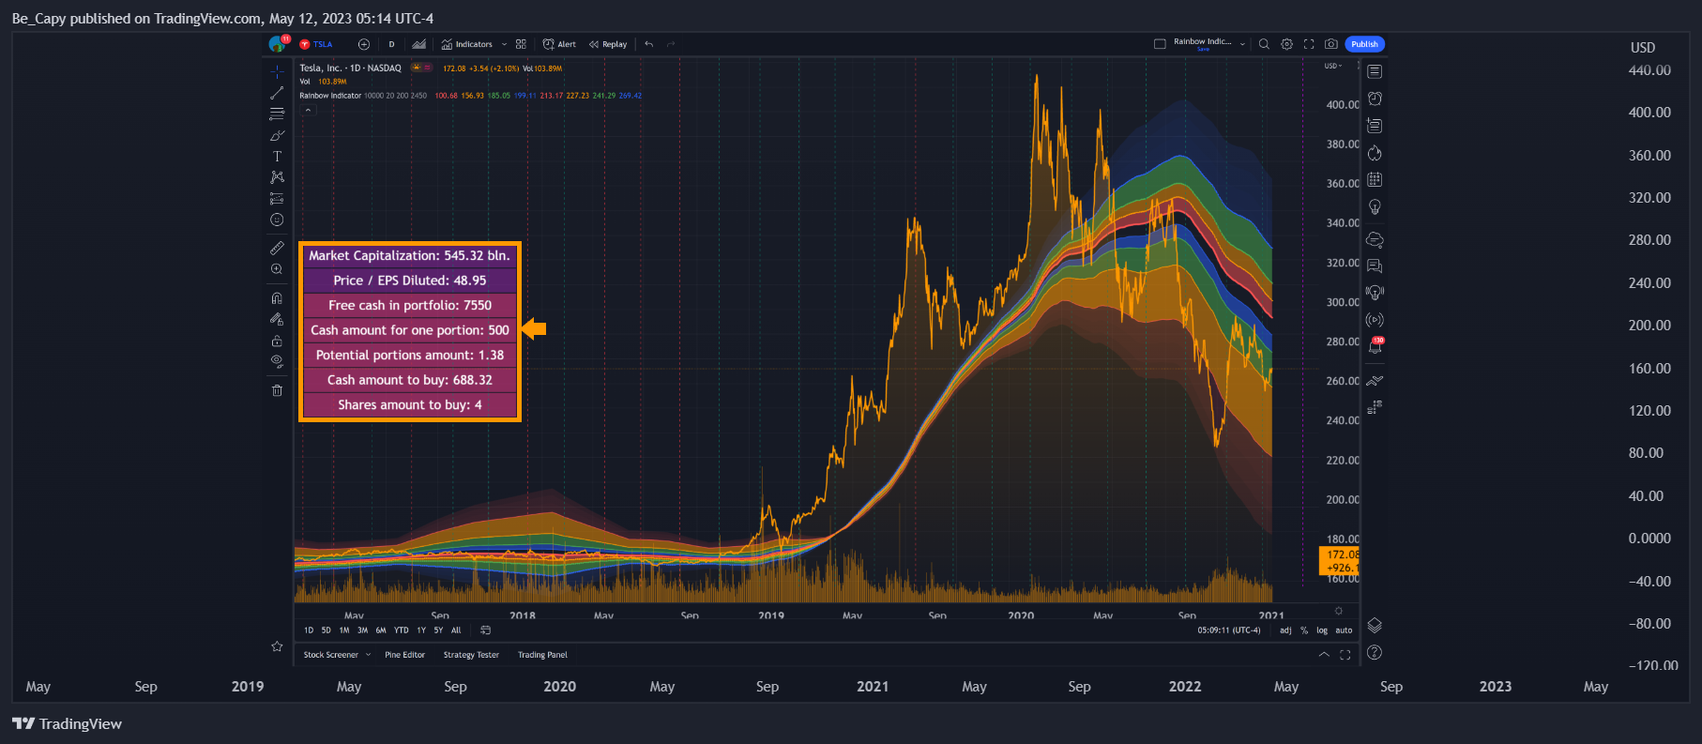Expand the Stock Screener dropdown
Screen dimensions: 1702x744
click(x=368, y=655)
